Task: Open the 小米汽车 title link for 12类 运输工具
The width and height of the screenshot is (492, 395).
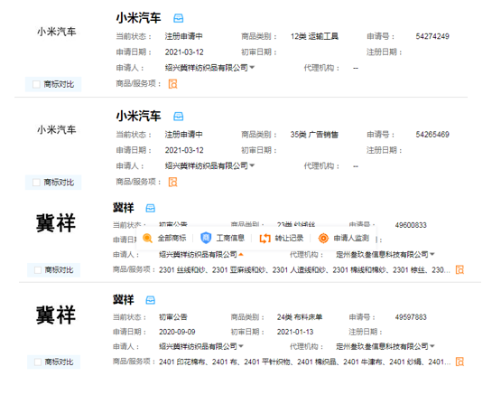Action: pyautogui.click(x=138, y=18)
